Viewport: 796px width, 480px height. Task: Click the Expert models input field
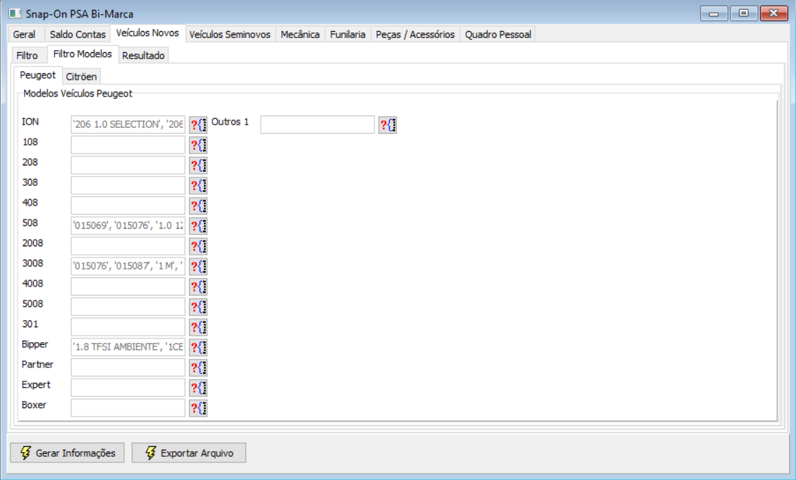click(x=128, y=389)
